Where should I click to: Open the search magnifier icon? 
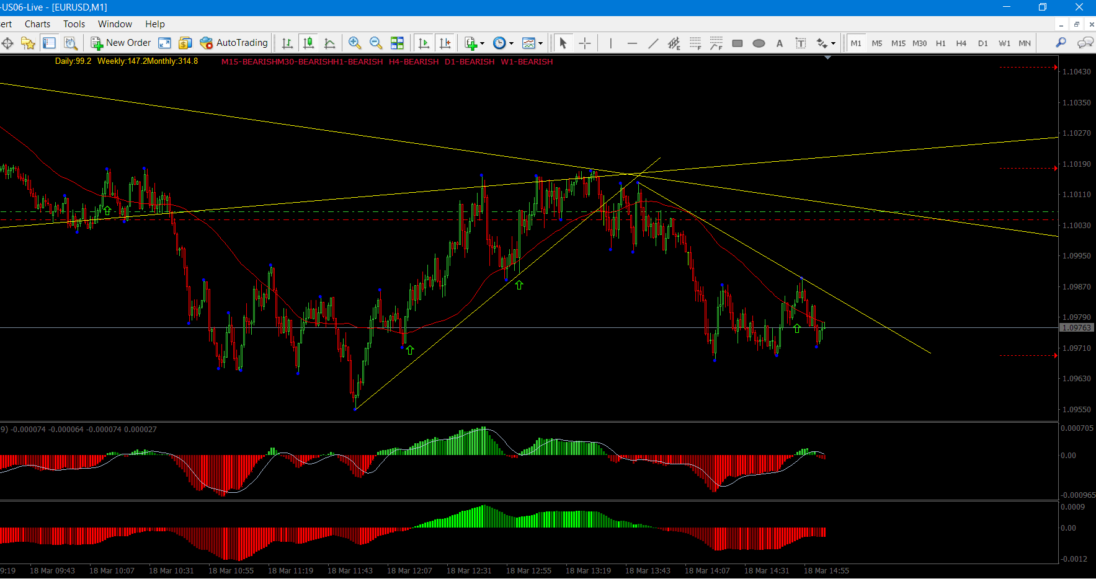click(1061, 43)
